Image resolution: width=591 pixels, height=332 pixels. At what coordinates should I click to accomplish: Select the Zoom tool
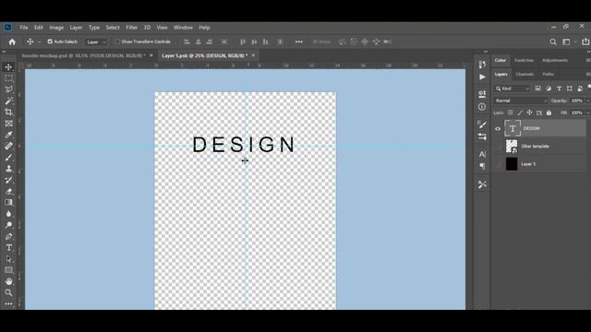(8, 292)
